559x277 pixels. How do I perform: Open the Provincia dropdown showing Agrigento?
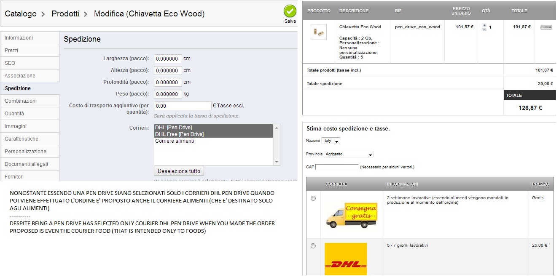[349, 154]
